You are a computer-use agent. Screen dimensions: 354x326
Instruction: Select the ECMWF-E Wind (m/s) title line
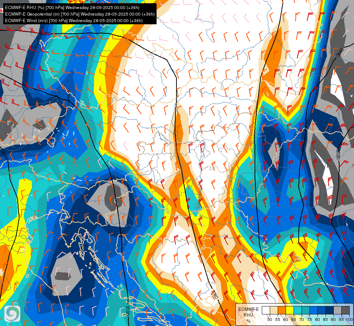point(74,21)
